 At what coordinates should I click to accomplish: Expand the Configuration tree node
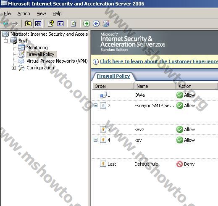tap(13, 68)
